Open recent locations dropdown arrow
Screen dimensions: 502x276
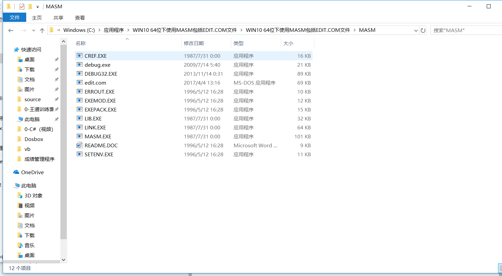(x=34, y=31)
